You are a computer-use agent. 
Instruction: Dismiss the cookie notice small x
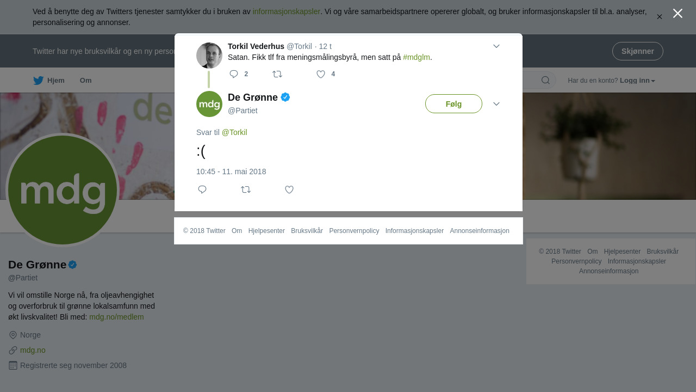[660, 17]
